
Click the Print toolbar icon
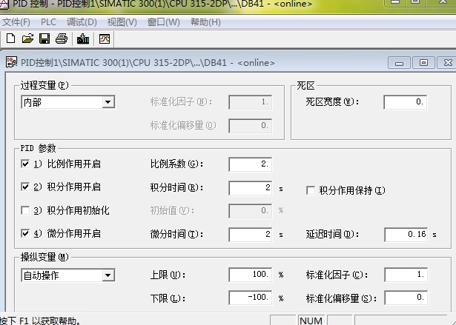pyautogui.click(x=62, y=38)
